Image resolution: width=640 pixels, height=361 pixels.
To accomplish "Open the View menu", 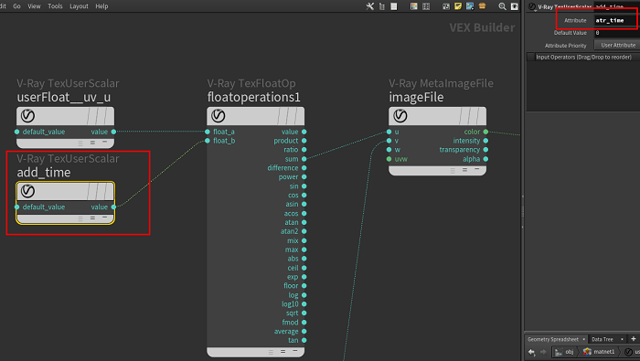I will click(x=34, y=6).
